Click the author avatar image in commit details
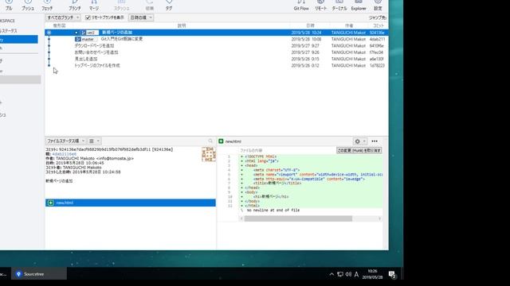Image resolution: width=510 pixels, height=286 pixels. (x=209, y=154)
